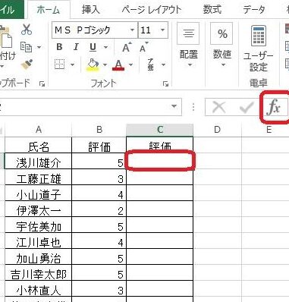Screen dimensions: 289x302
Task: Switch to the 挿入 tab
Action: pyautogui.click(x=90, y=10)
